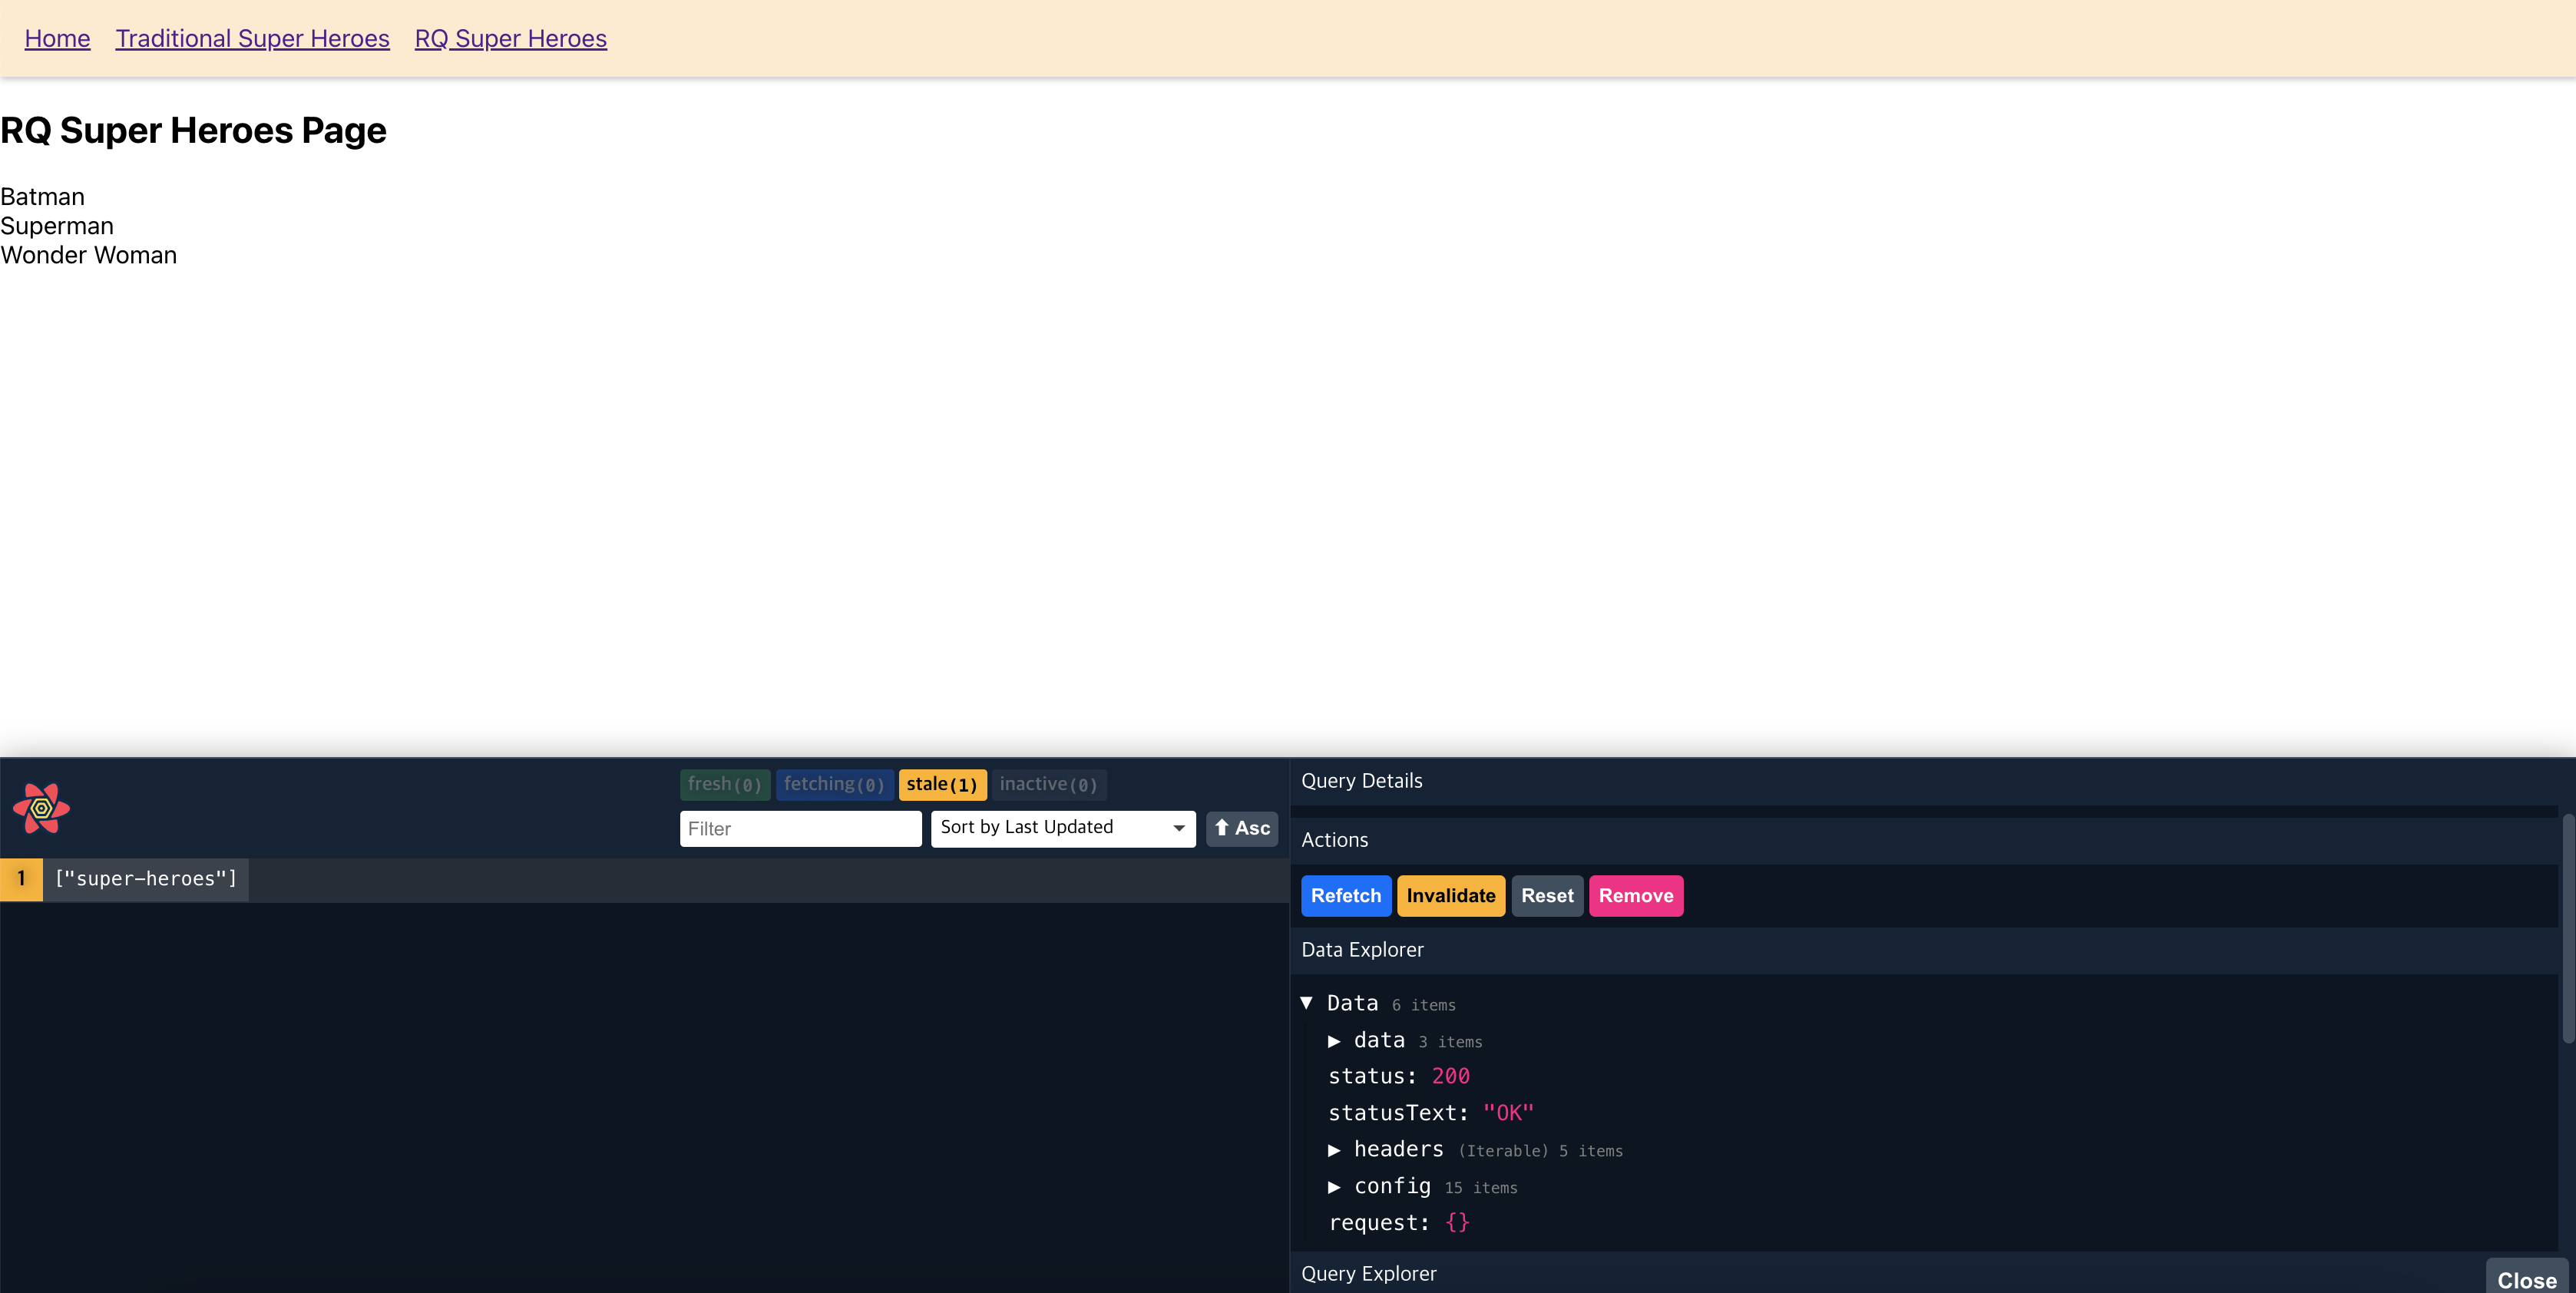Click the React Query flower logo
This screenshot has width=2576, height=1293.
click(41, 808)
